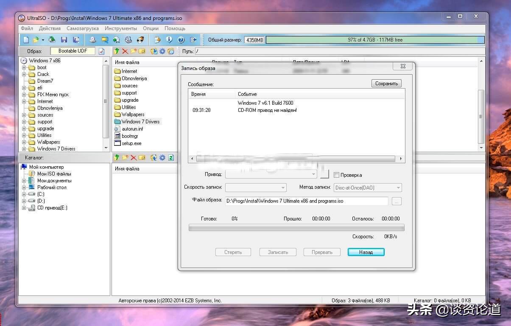
Task: Open the blue question mark Help icon
Action: (181, 40)
